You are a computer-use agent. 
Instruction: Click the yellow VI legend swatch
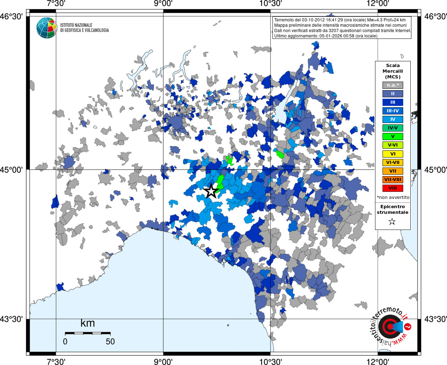pos(393,154)
